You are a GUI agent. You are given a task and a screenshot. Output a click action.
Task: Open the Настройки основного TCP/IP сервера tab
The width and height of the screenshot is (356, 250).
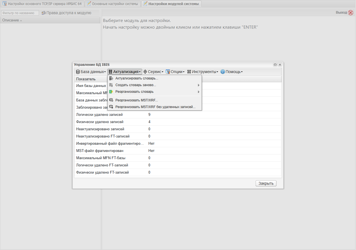(x=42, y=4)
